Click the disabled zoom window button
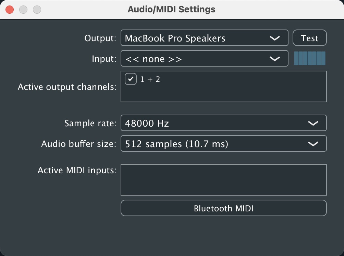Screen dimensions: 344x256 37,9
